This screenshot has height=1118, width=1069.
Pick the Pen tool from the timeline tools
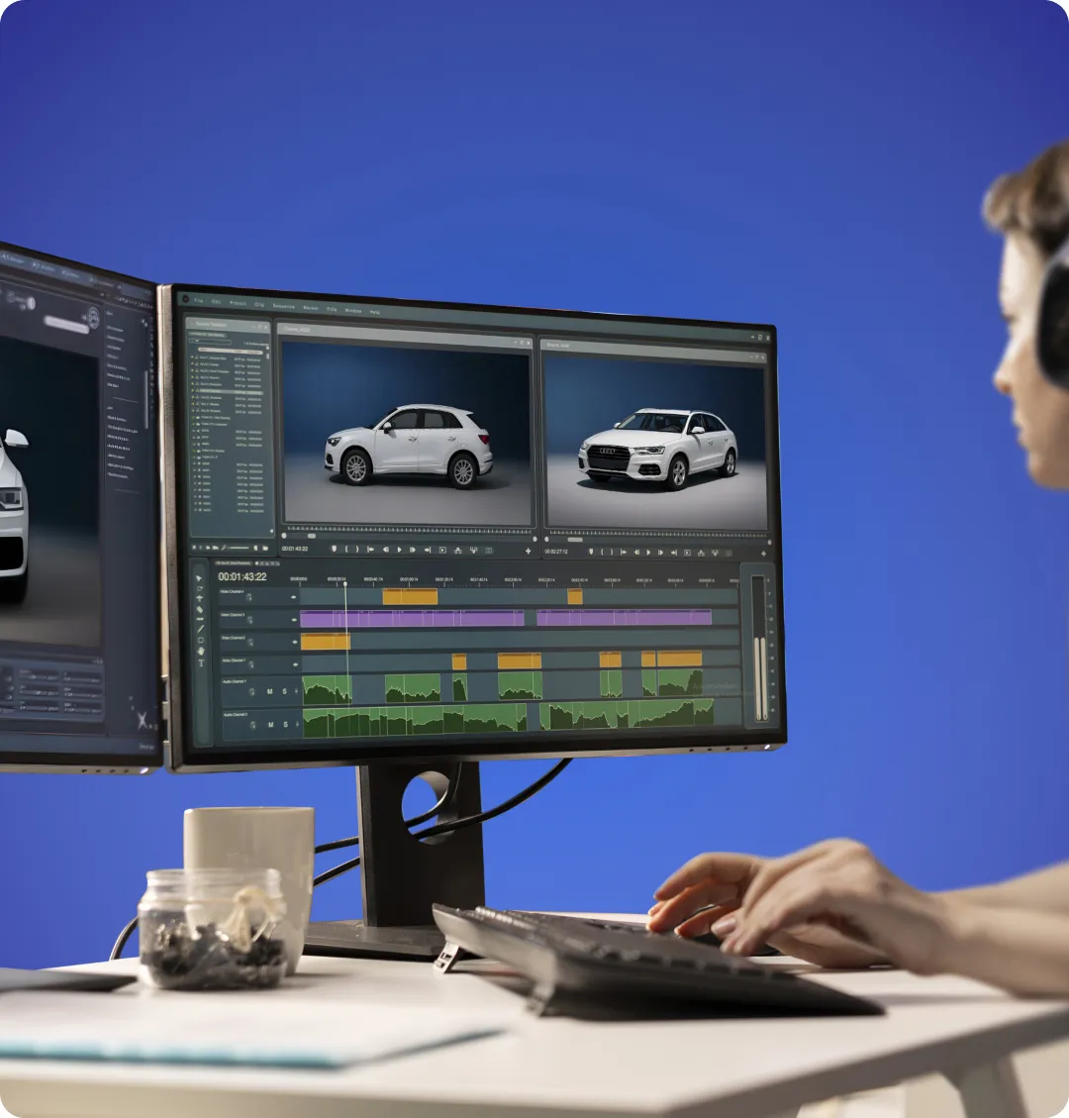[x=199, y=630]
